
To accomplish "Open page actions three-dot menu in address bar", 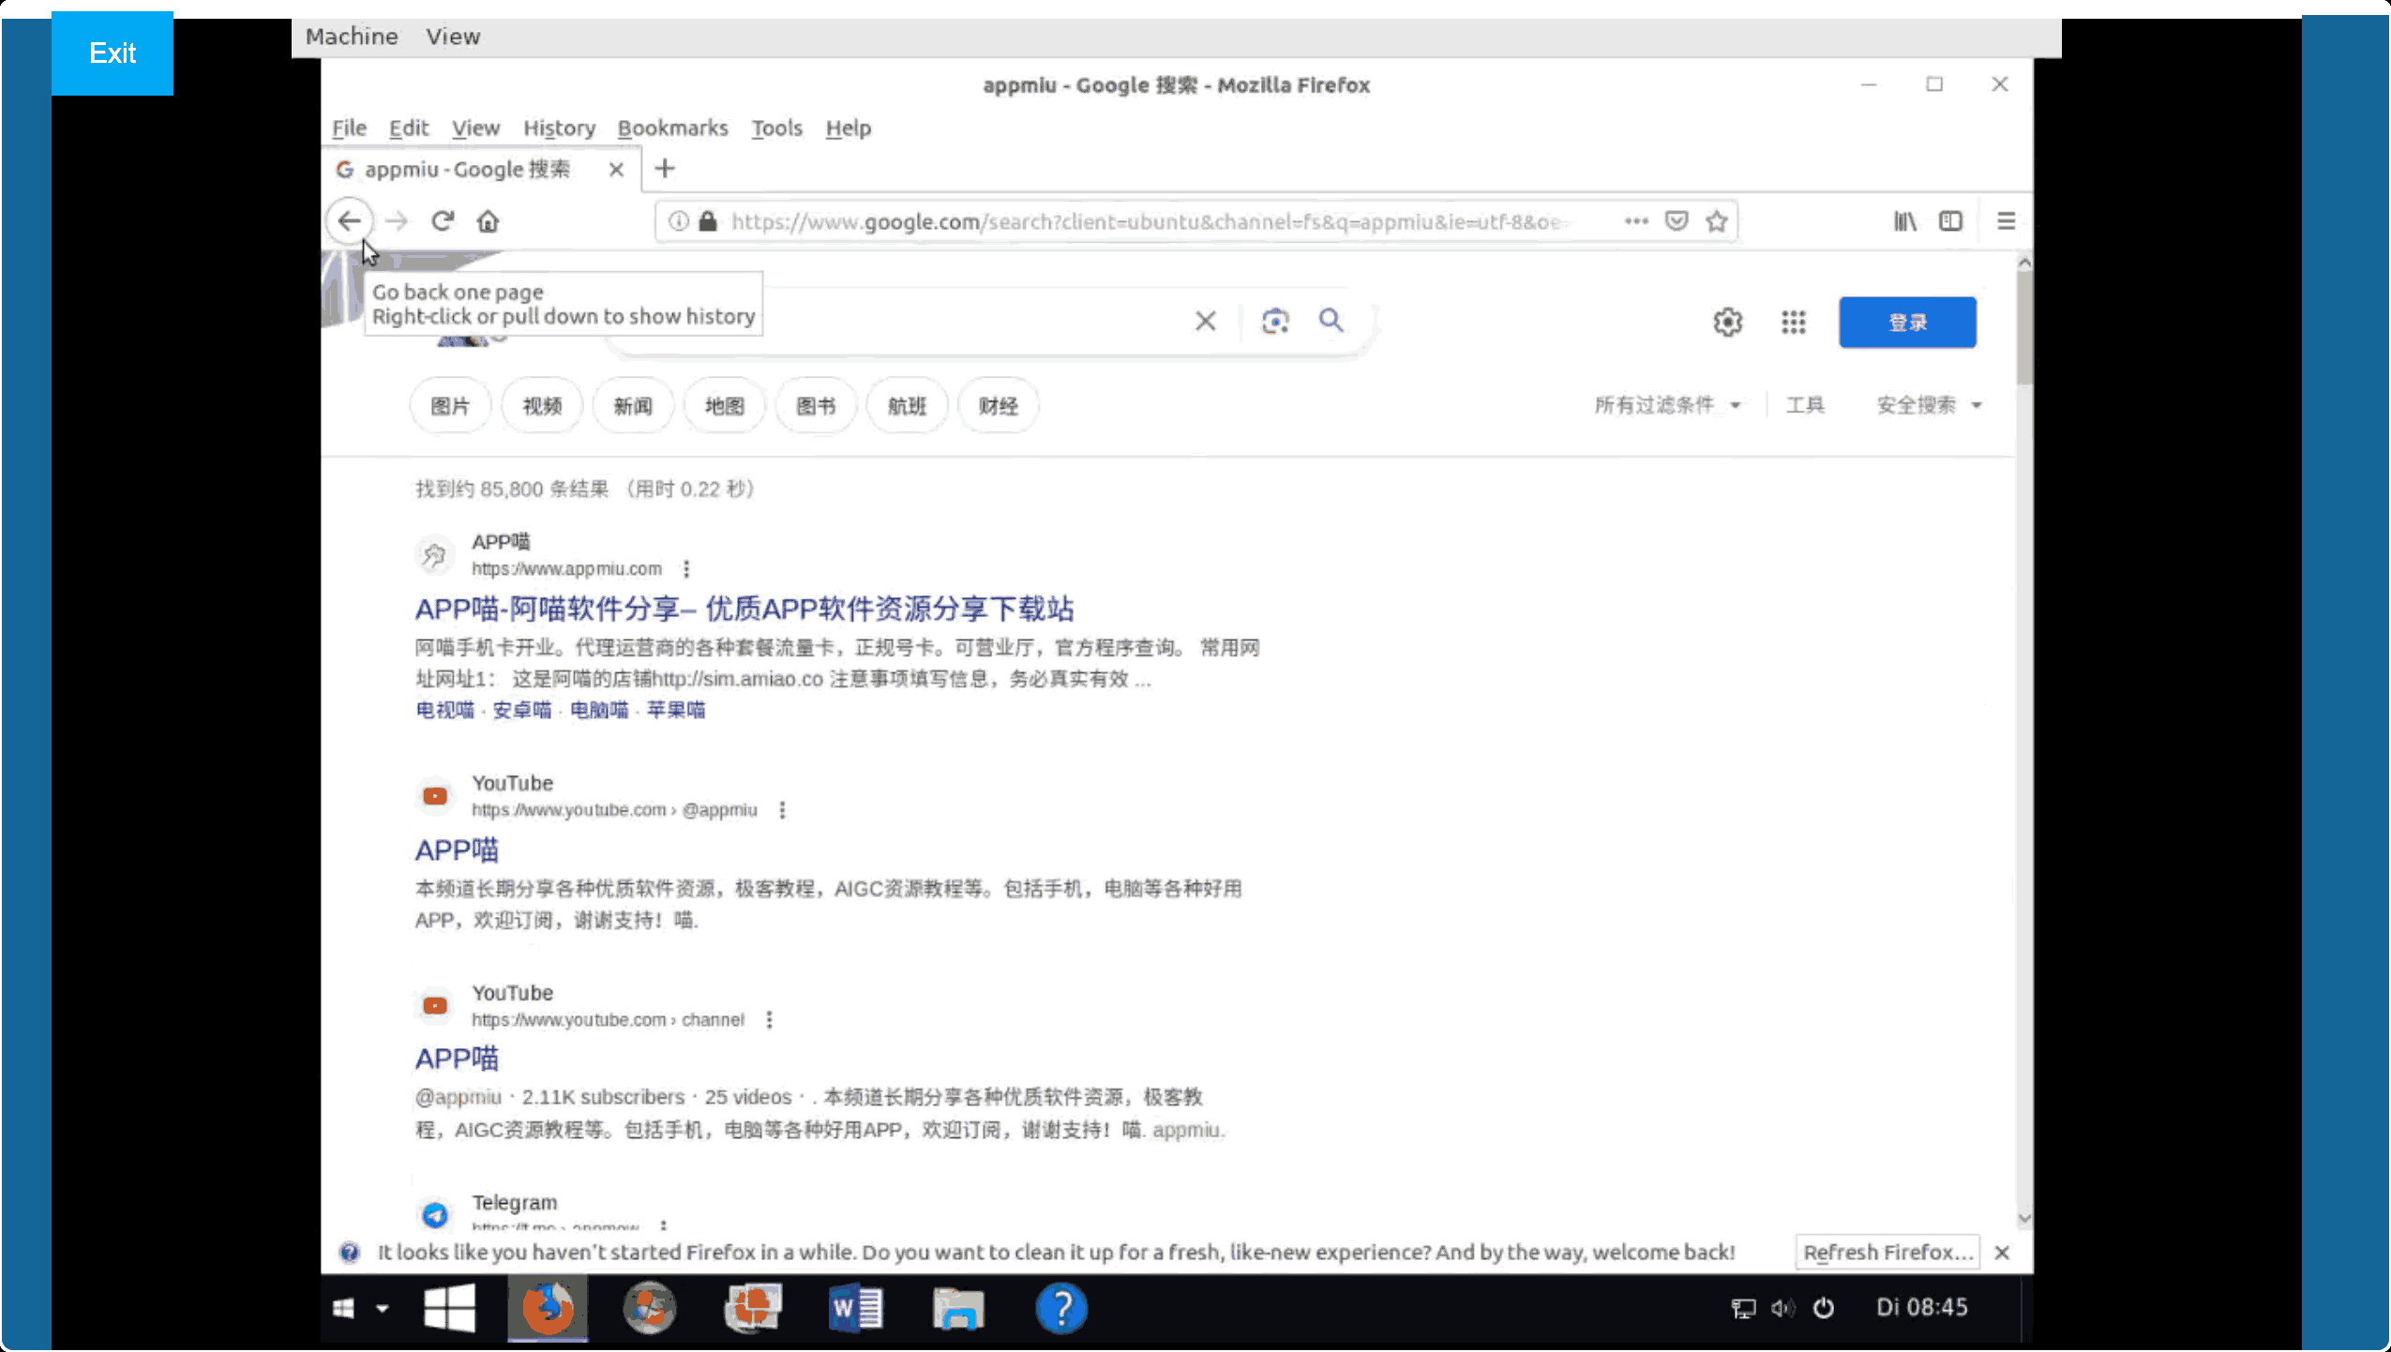I will [x=1636, y=221].
